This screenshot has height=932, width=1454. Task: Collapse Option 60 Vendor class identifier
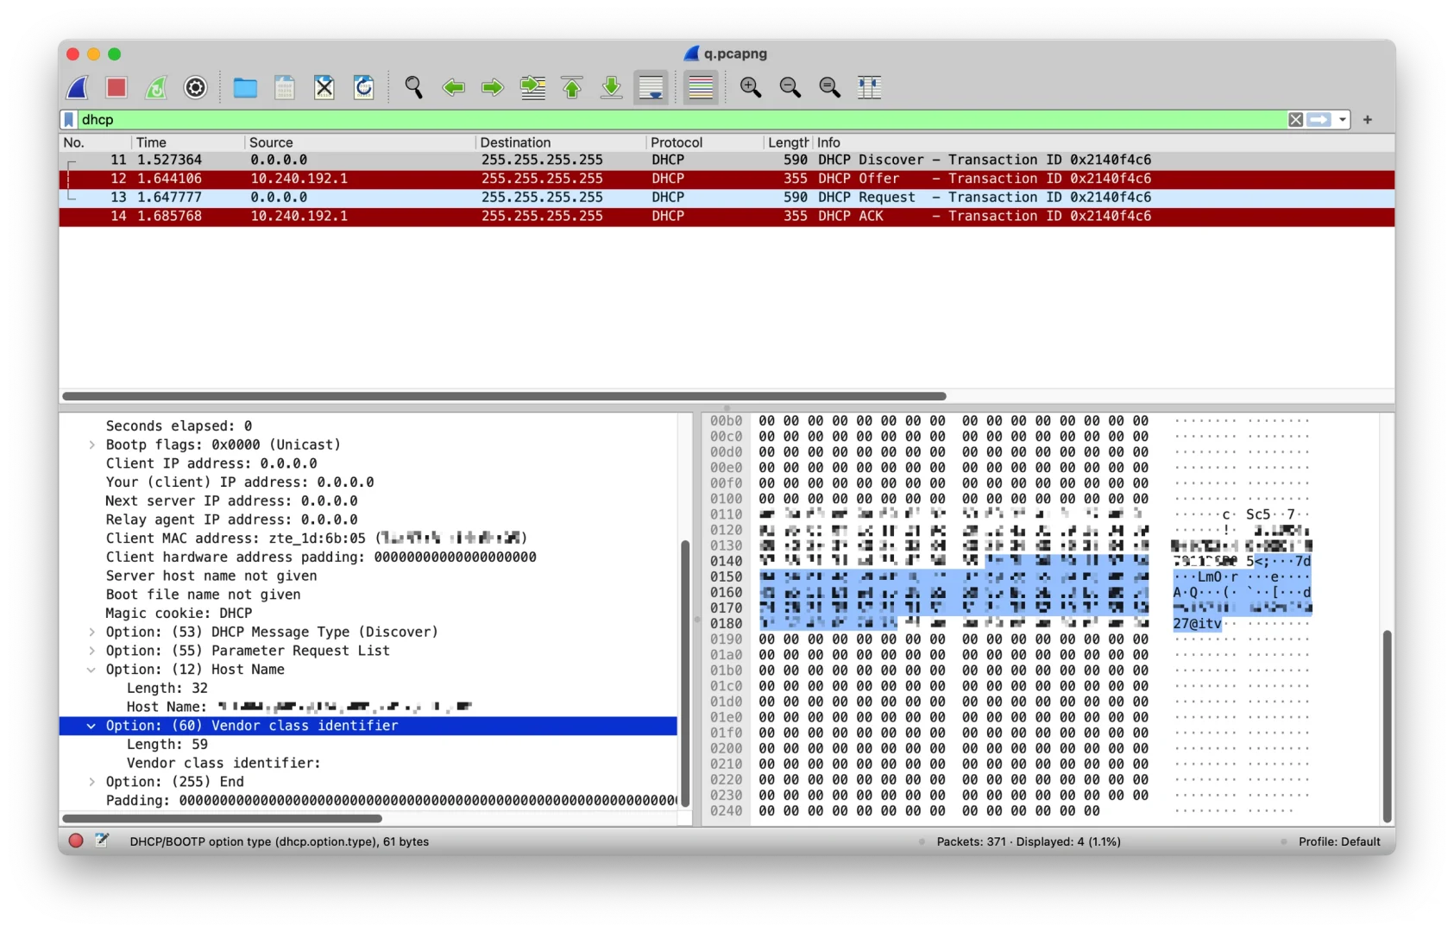[91, 727]
